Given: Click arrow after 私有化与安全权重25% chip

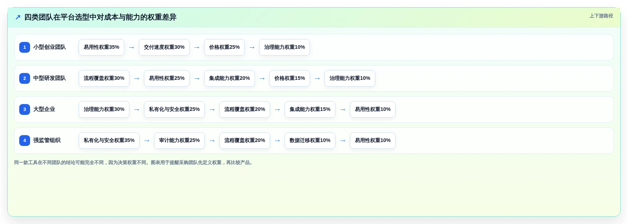Looking at the screenshot, I should (212, 109).
